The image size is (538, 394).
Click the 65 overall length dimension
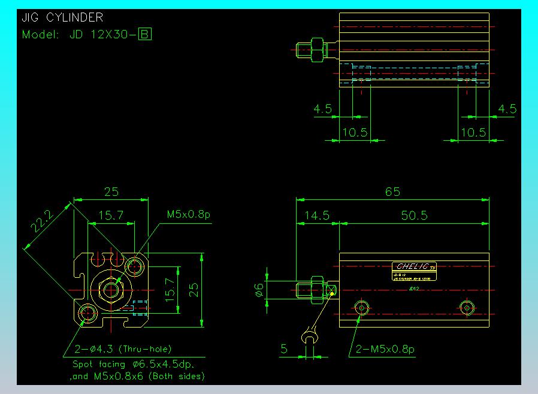392,192
